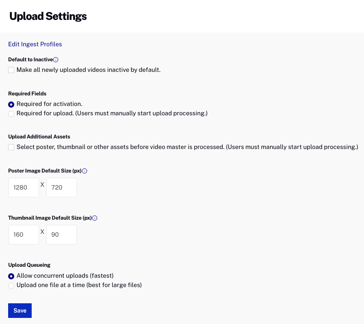
Task: Tick the Upload Additional Assets checkbox
Action: pos(11,147)
